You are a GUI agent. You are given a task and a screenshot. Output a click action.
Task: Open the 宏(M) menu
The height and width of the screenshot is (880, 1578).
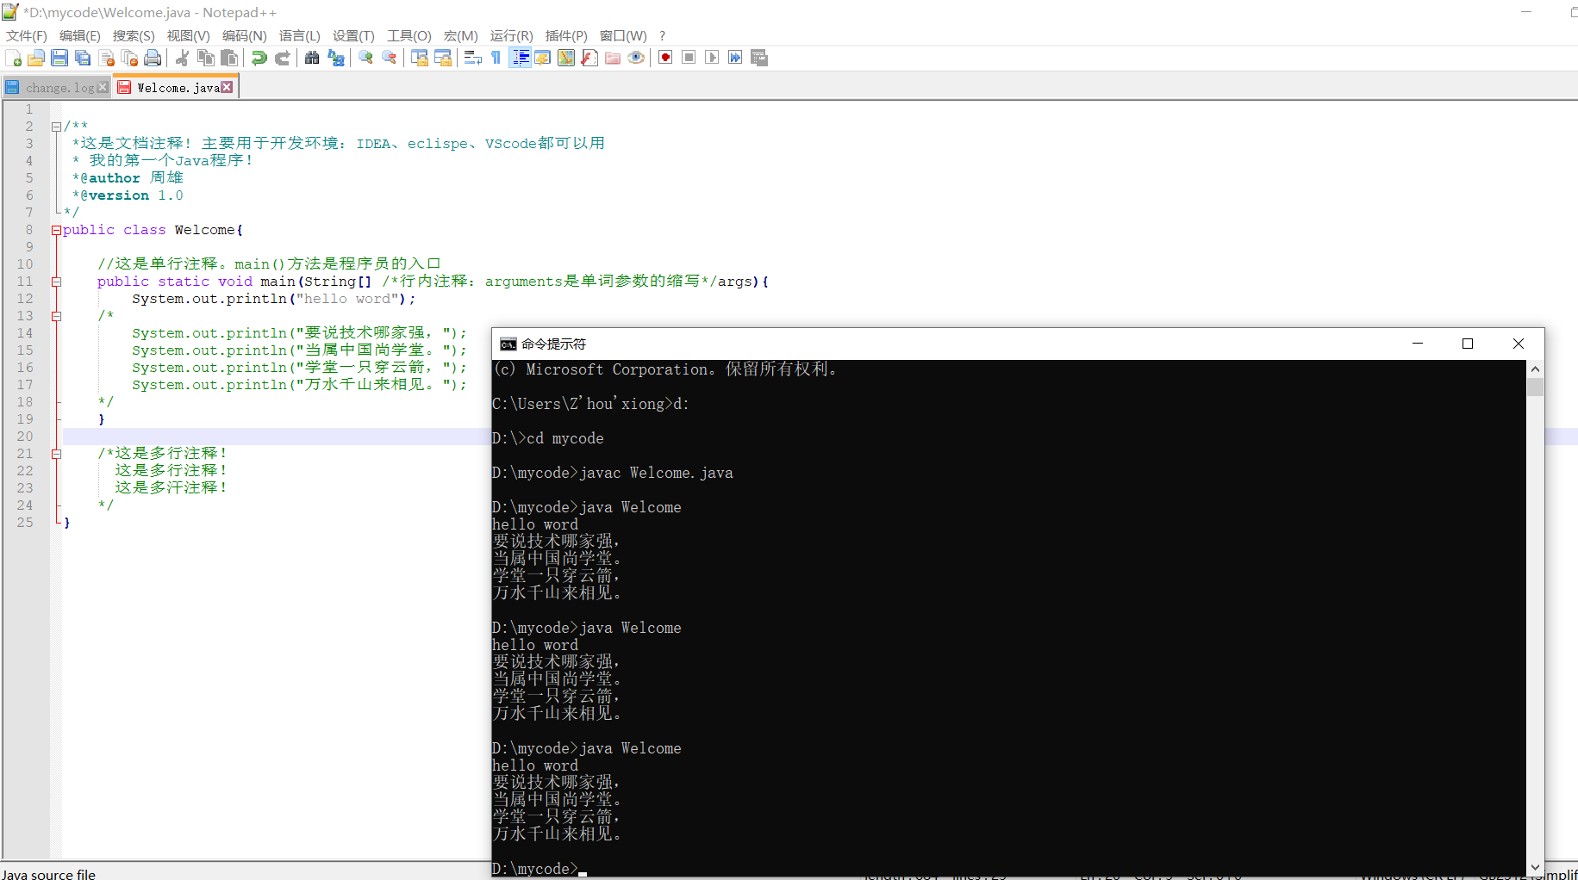pos(461,35)
